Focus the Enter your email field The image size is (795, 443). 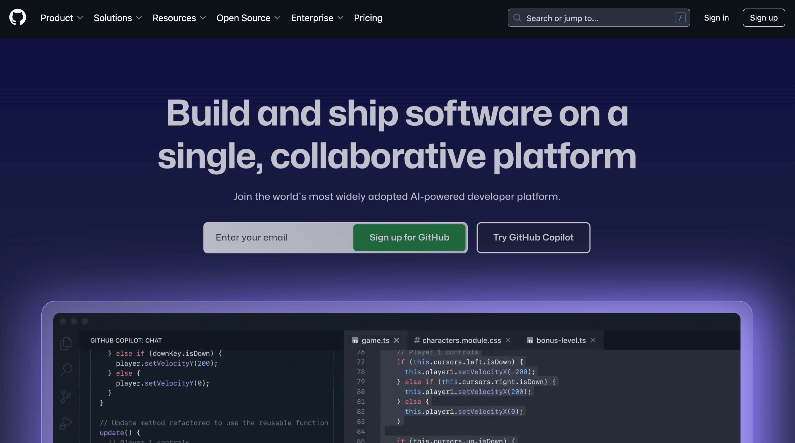278,237
